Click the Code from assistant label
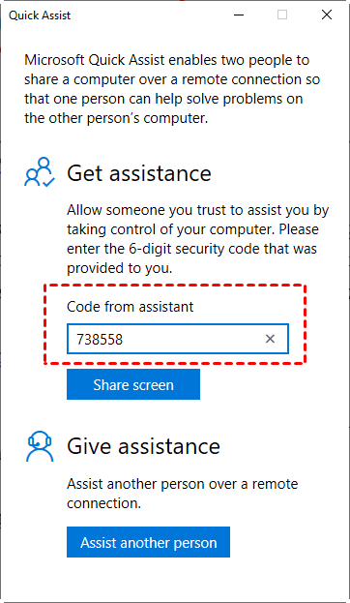The image size is (350, 603). [x=131, y=307]
